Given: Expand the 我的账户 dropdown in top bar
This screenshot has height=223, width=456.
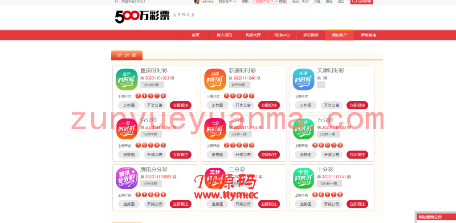Looking at the screenshot, I should pos(228,1).
